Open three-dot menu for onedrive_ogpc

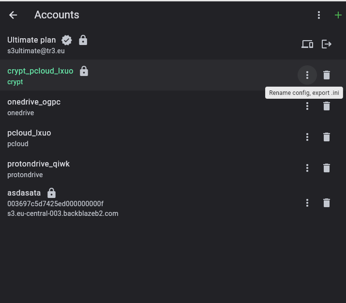pyautogui.click(x=307, y=106)
